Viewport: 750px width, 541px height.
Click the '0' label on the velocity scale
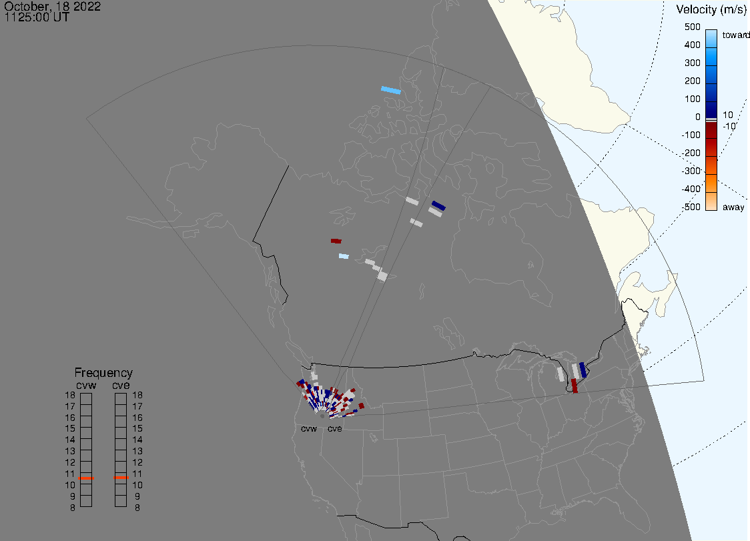[698, 117]
